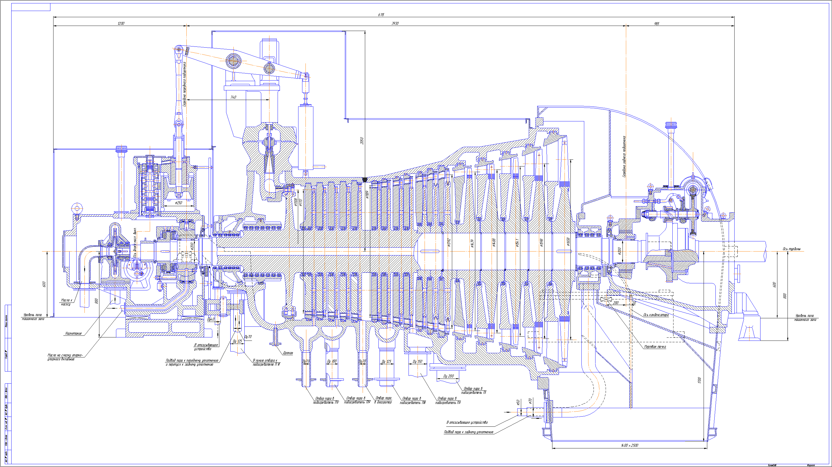The width and height of the screenshot is (832, 467).
Task: Click the '985' dimension label
Action: coord(657,24)
